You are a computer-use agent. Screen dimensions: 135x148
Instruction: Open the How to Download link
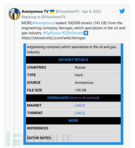[x=84, y=98]
